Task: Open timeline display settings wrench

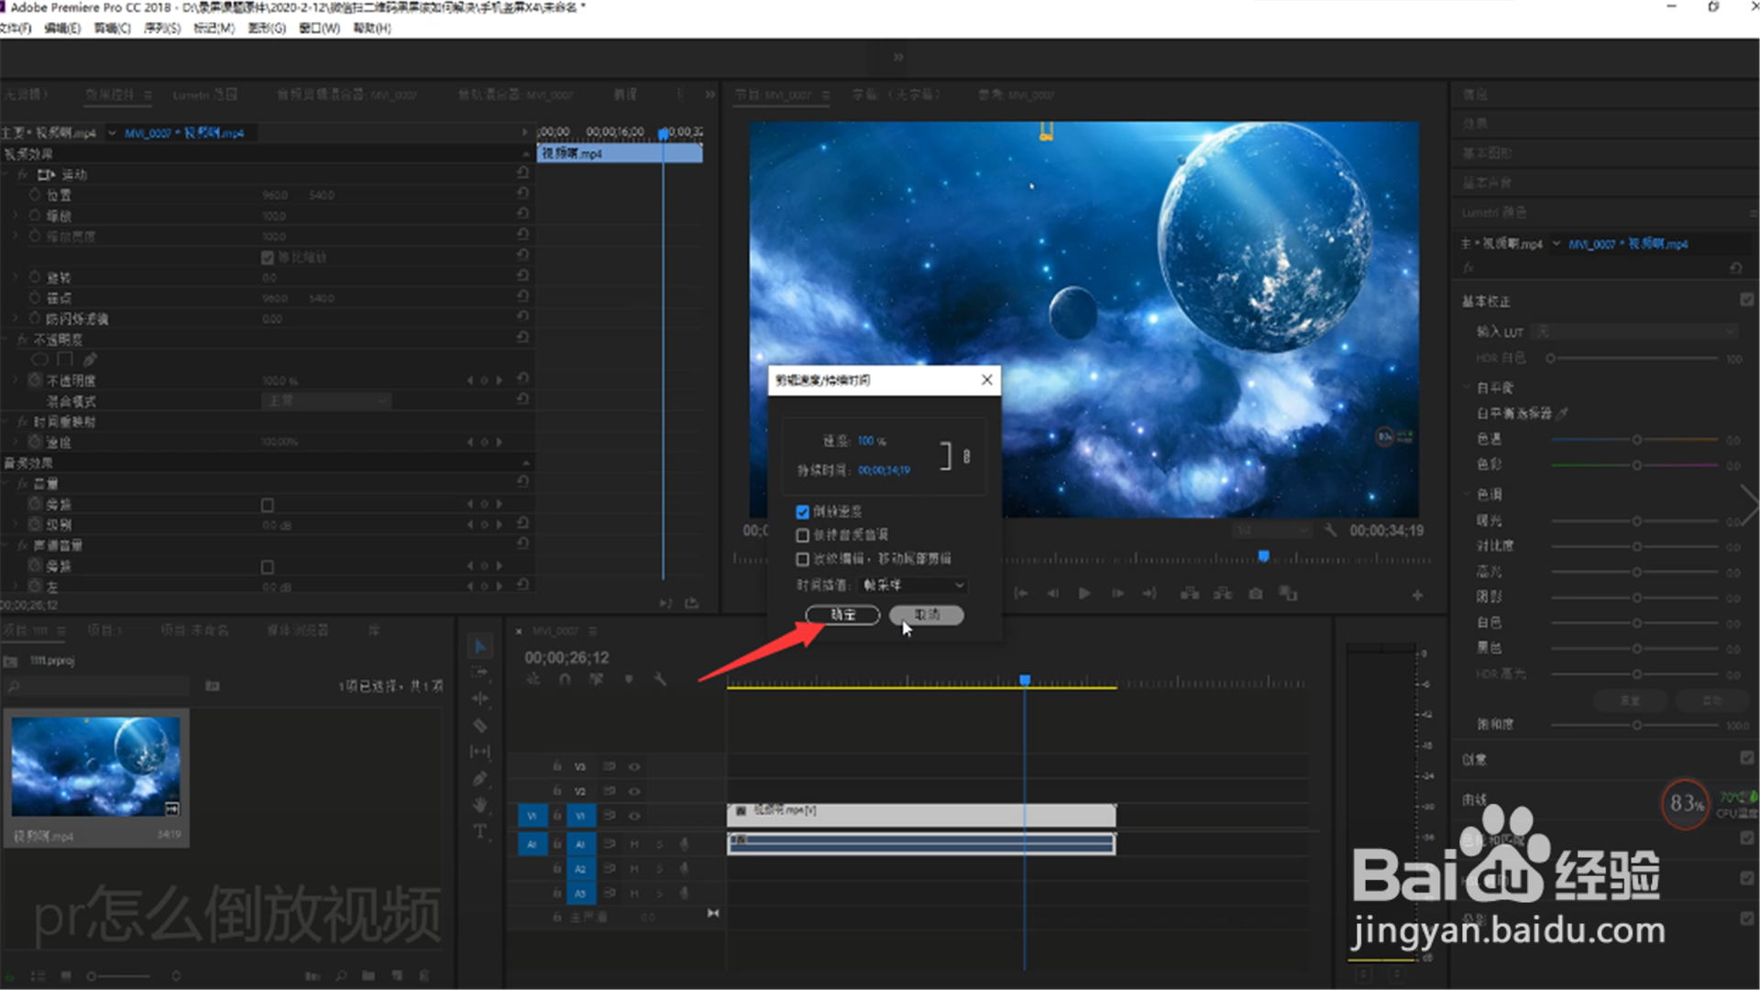Action: (x=659, y=679)
